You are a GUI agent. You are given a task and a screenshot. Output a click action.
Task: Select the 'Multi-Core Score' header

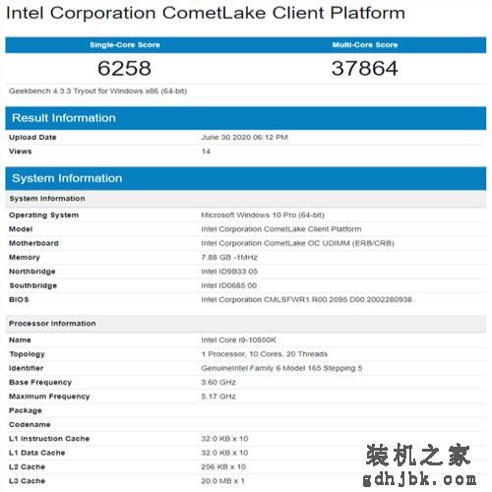pos(365,45)
